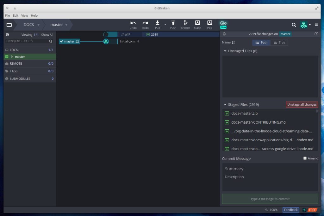Click the Redo toolbar icon

(x=145, y=23)
